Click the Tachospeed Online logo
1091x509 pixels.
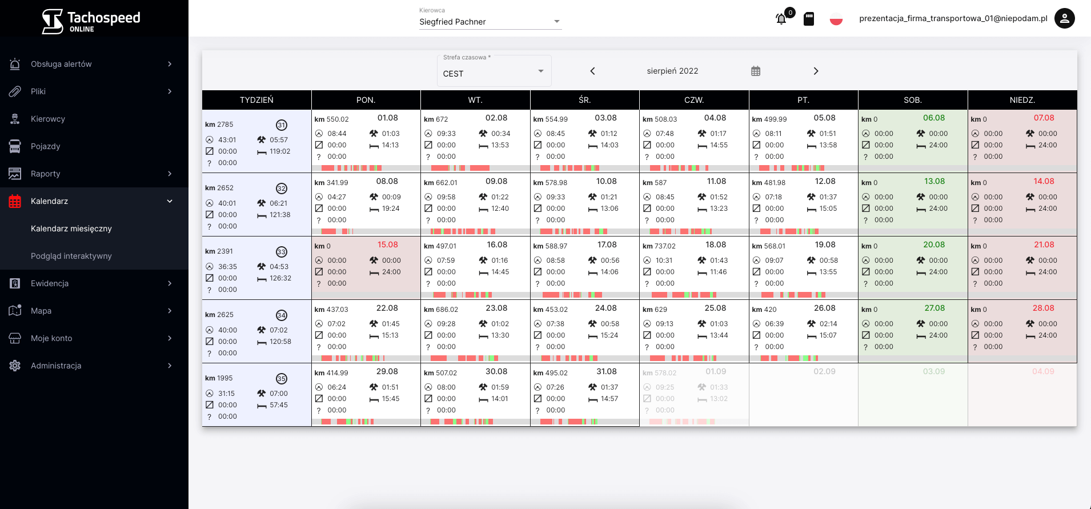(x=91, y=21)
